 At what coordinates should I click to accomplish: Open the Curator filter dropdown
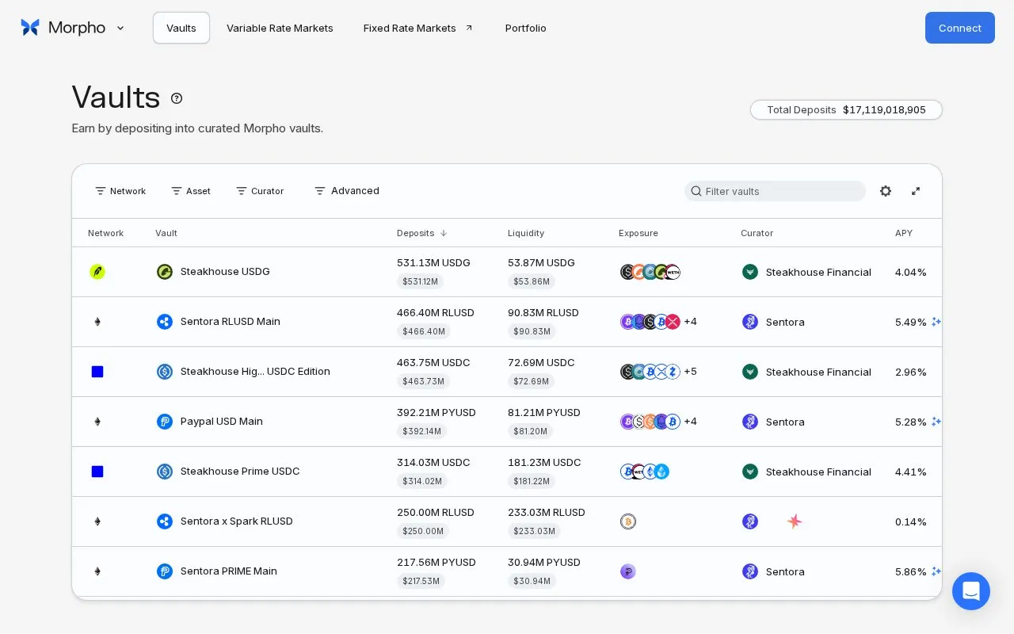click(260, 191)
